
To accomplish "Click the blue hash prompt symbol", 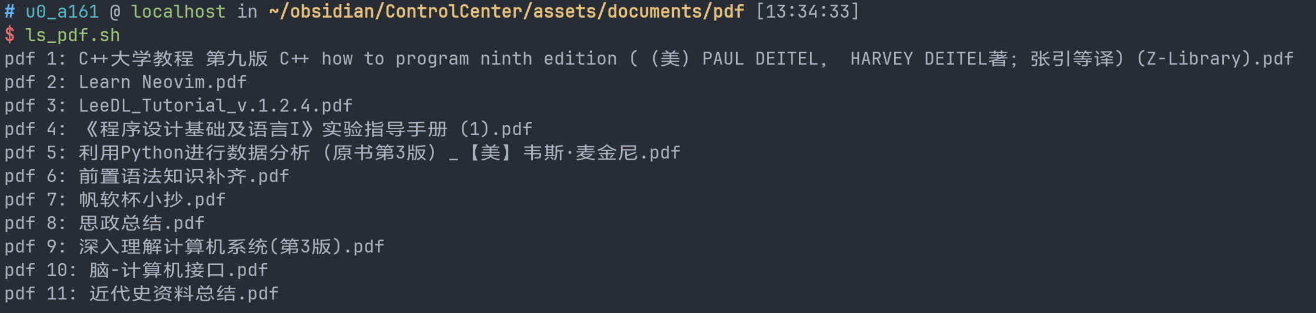I will pos(9,12).
